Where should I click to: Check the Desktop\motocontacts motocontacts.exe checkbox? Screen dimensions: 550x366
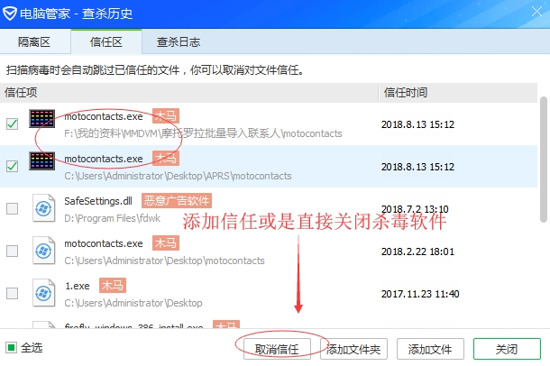click(13, 251)
